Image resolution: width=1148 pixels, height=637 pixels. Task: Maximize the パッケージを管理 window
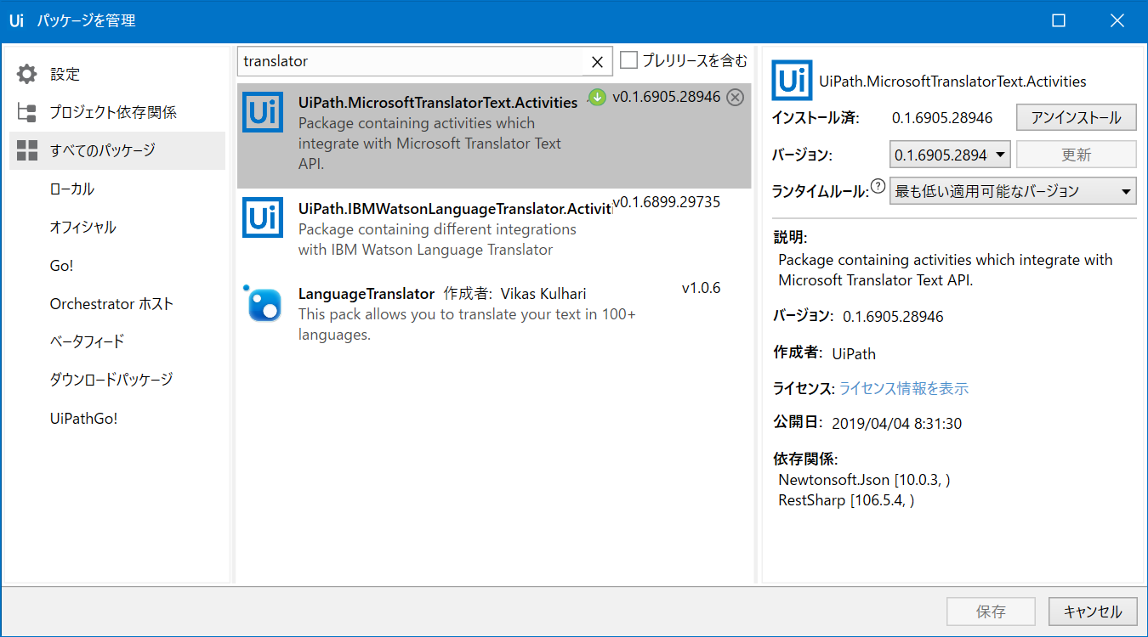click(1059, 21)
